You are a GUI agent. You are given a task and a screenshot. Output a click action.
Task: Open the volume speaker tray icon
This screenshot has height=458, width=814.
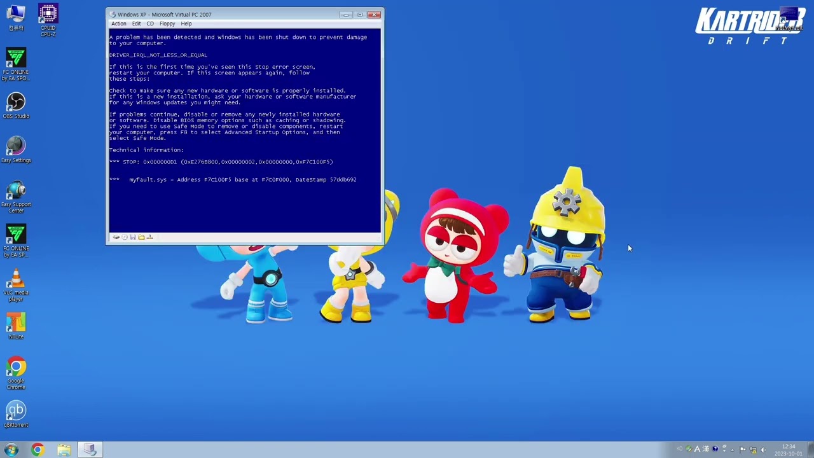click(x=763, y=449)
